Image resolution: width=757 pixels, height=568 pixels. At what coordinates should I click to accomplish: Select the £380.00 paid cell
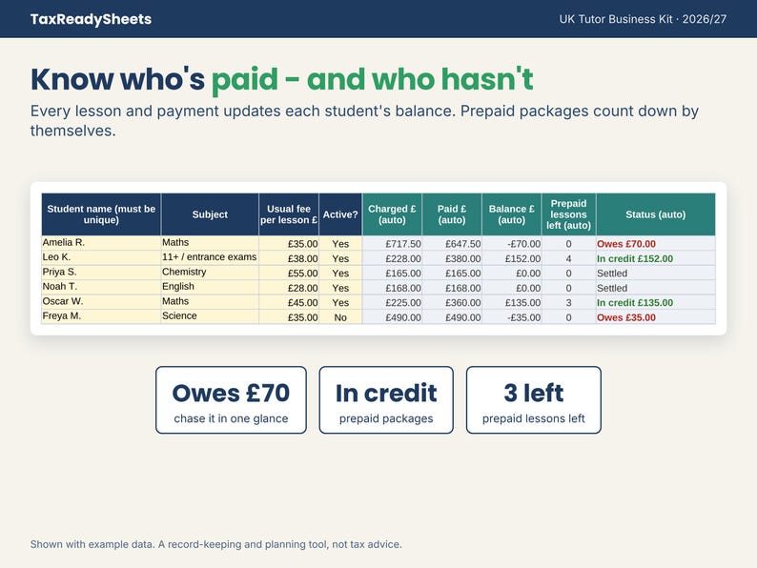point(452,258)
